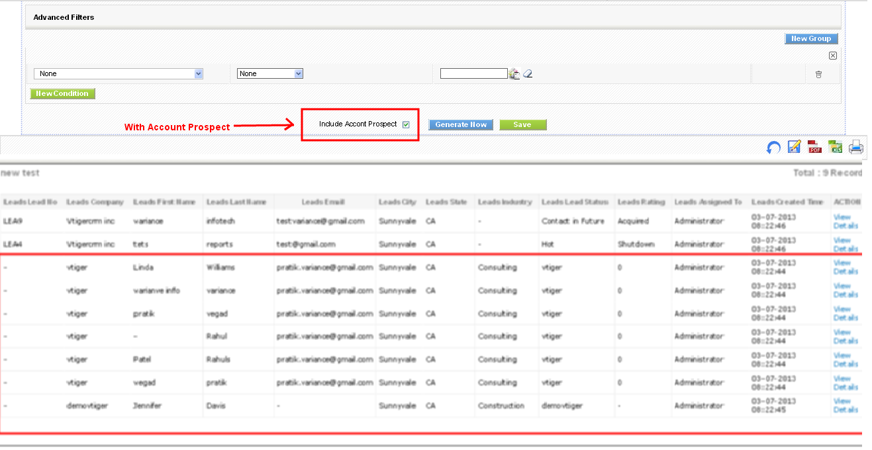
Task: Click the Leads Assigned To column header
Action: click(x=708, y=202)
